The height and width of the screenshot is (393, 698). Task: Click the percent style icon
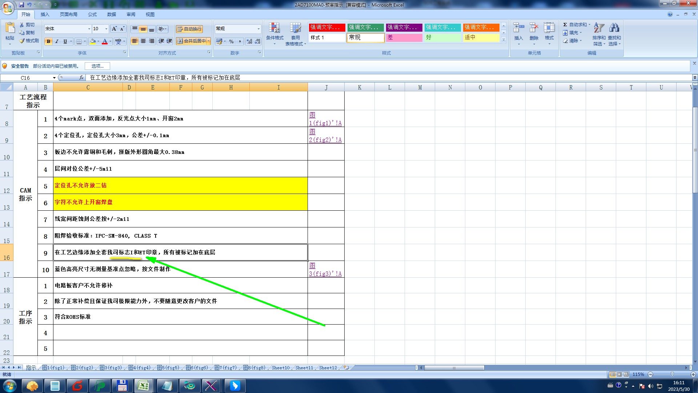point(231,41)
